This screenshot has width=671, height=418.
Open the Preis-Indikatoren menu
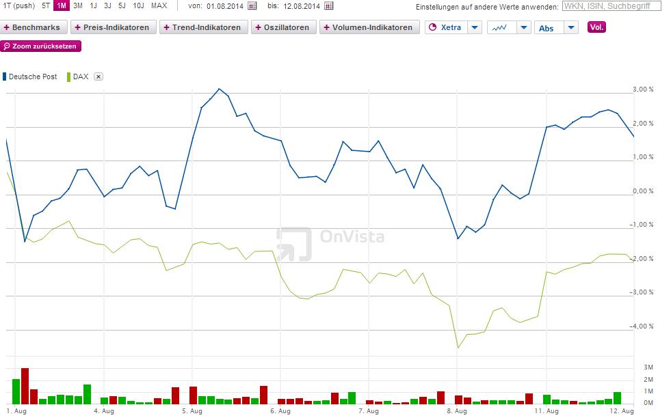tap(114, 27)
